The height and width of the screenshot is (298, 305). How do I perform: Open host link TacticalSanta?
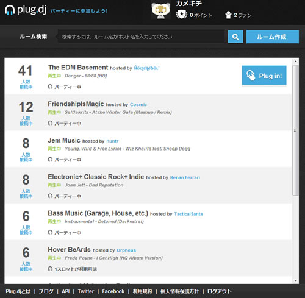pos(188,214)
